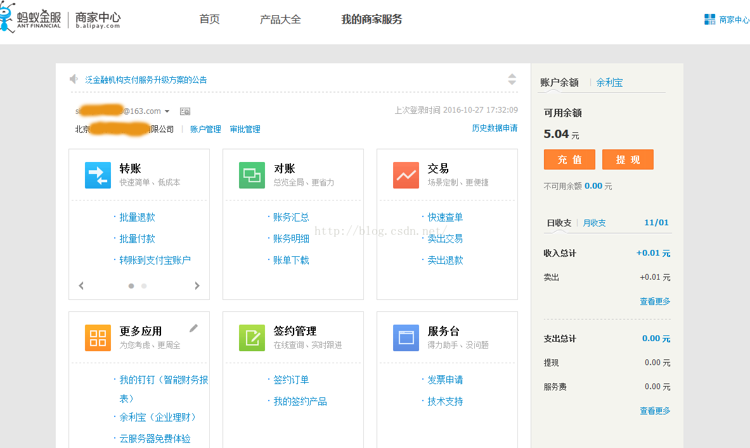Open the green 签约管理 edit icon

coord(252,338)
